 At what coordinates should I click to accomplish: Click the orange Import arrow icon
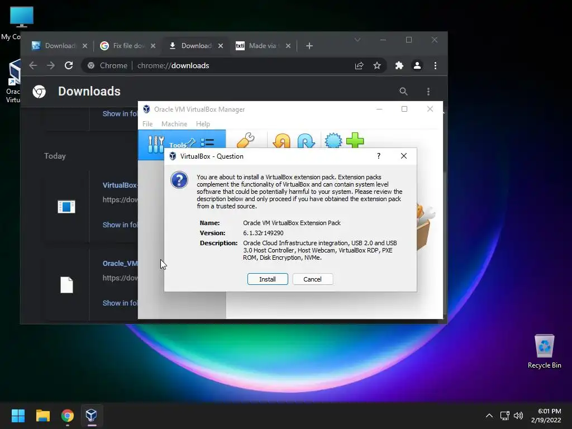click(282, 141)
